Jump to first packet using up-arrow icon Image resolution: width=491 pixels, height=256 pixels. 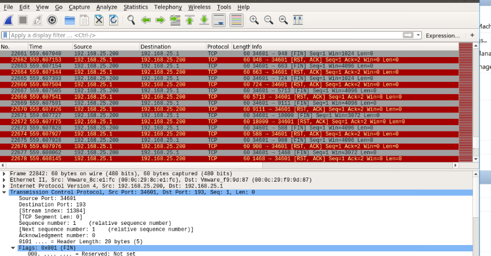pyautogui.click(x=189, y=20)
